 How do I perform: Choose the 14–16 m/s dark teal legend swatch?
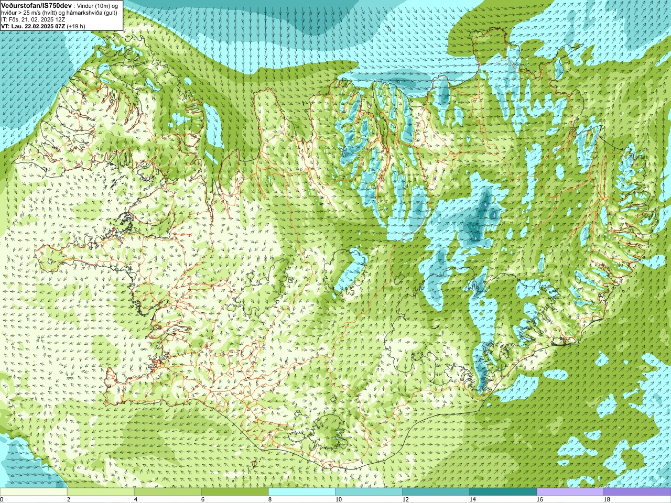coord(503,492)
